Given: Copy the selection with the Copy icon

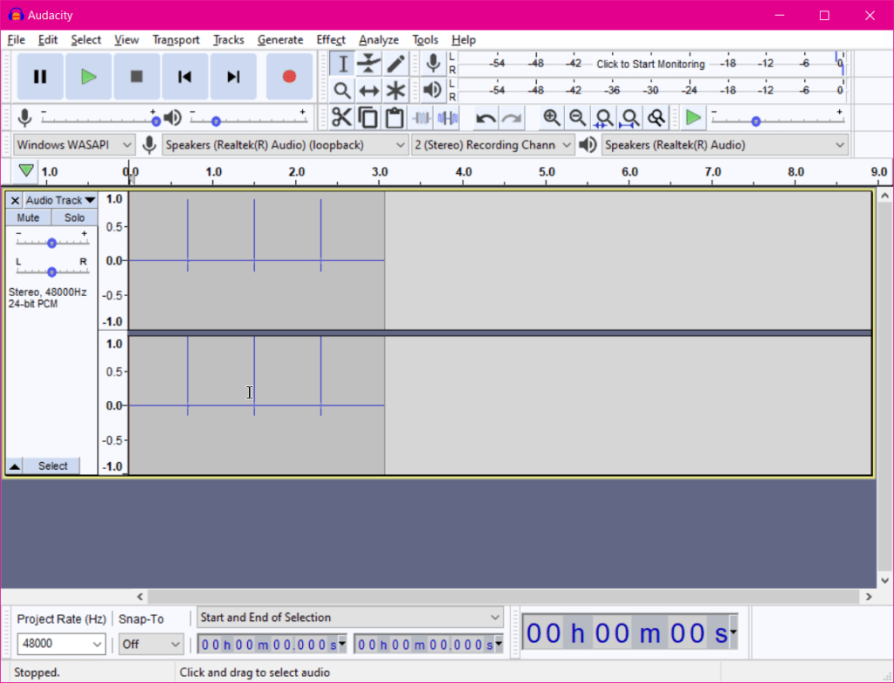Looking at the screenshot, I should 368,118.
